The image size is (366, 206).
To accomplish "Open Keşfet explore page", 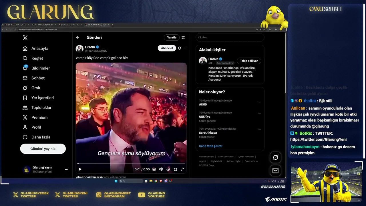I will [x=33, y=58].
